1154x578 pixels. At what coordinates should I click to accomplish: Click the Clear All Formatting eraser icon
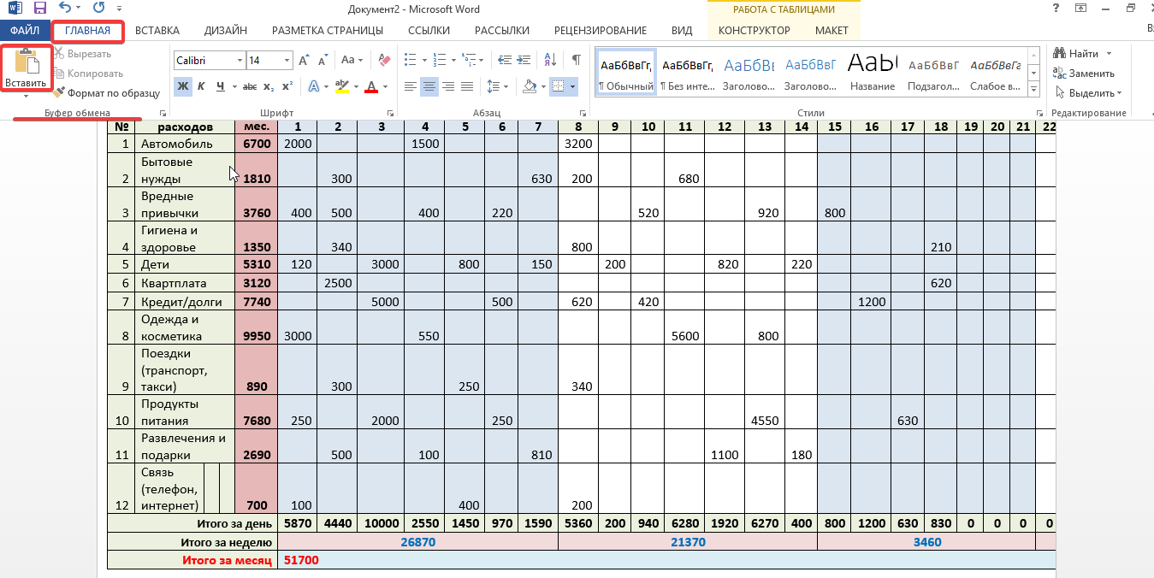tap(383, 61)
